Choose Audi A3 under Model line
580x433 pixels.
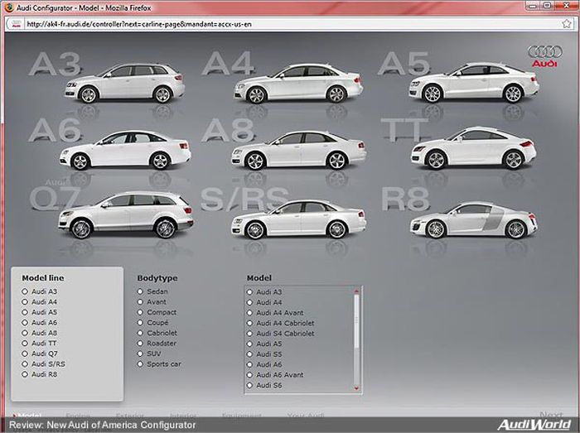pyautogui.click(x=39, y=291)
